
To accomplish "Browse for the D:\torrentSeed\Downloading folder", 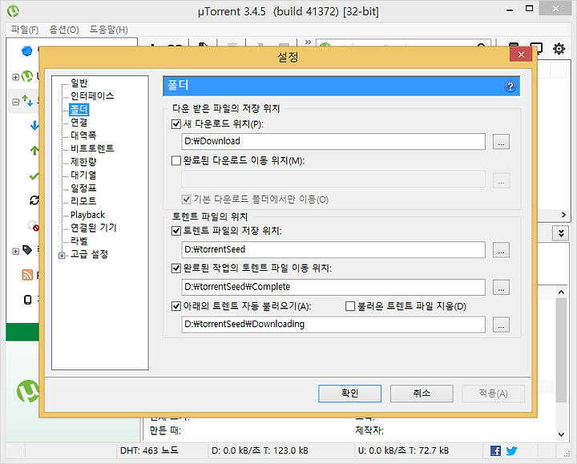I will (x=501, y=325).
